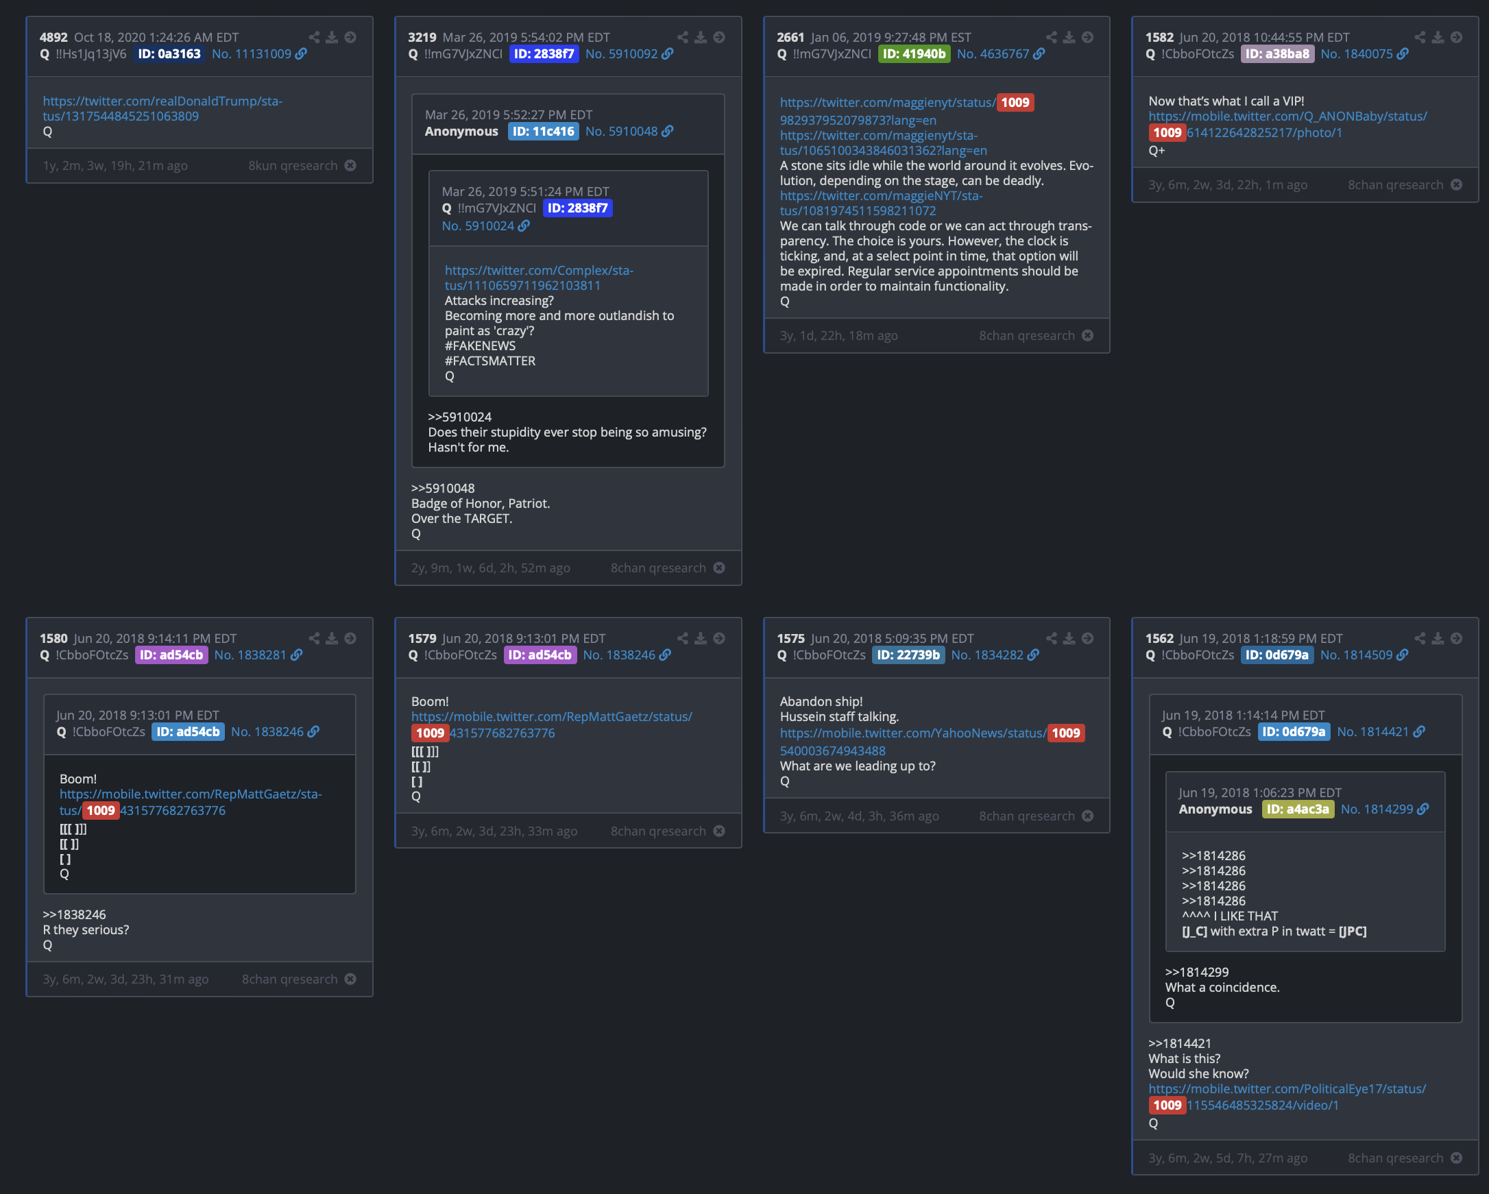Click the share icon on post 4892
This screenshot has width=1489, height=1194.
(x=314, y=37)
